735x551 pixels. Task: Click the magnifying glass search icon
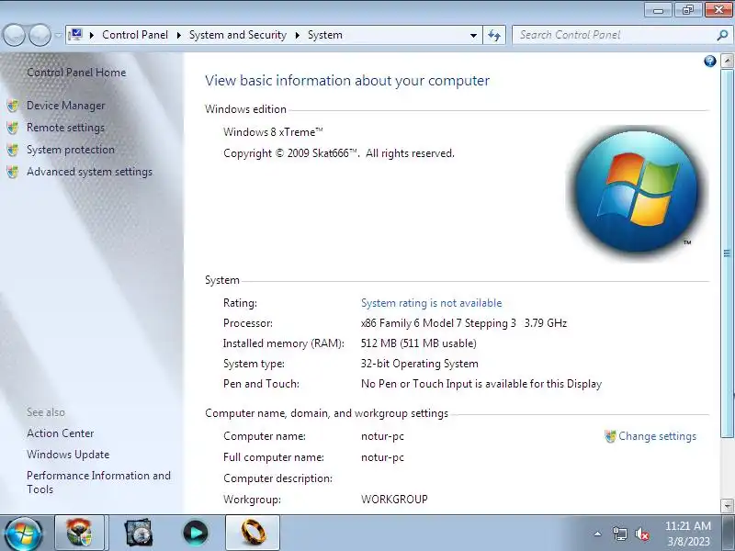pyautogui.click(x=722, y=35)
